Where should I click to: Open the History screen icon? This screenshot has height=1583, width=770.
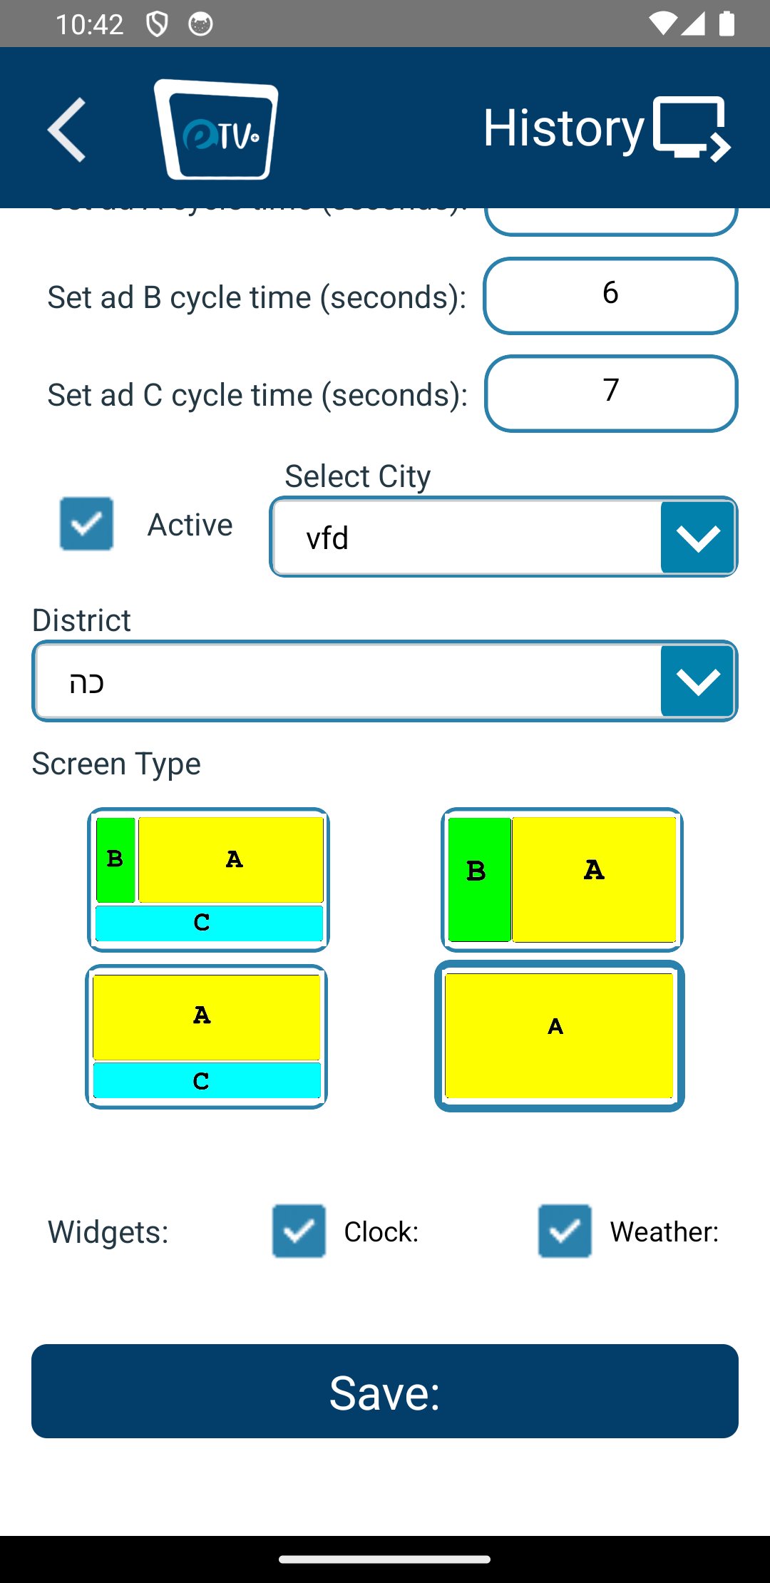[692, 128]
